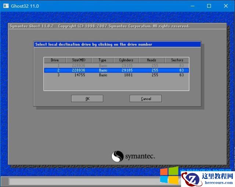Viewport: 235px width, 187px height.
Task: Click size 228936 in the highlighted row
Action: [x=79, y=70]
